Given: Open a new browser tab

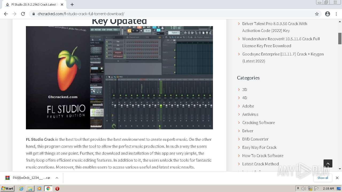Looking at the screenshot, I should click(72, 5).
